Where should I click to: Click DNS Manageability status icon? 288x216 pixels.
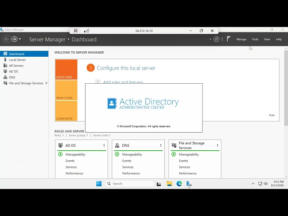pos(117,154)
